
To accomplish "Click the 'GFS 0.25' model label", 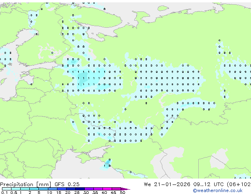I will pos(67,184).
